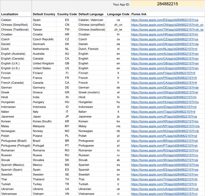Open the Hindi iTunes link ending l=hi
This screenshot has height=196, width=205.
(164, 97)
